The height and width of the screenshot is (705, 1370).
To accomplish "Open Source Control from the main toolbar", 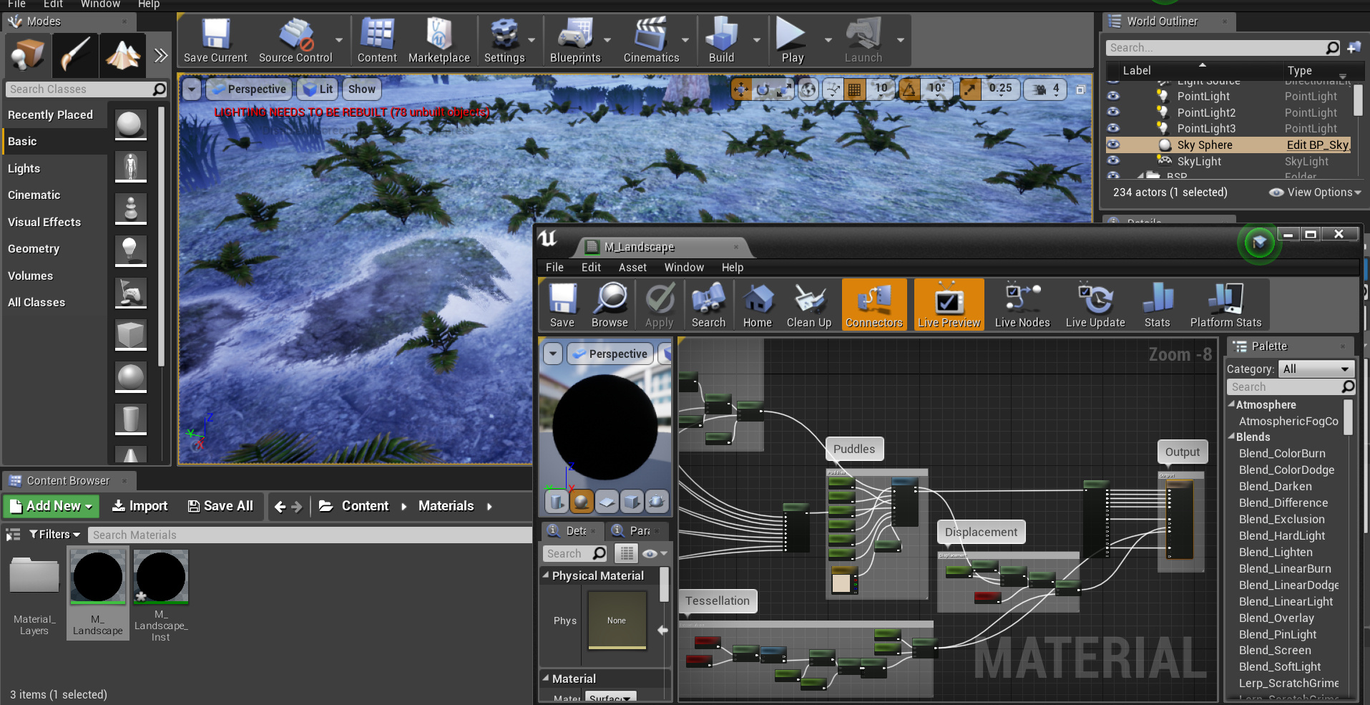I will [295, 41].
